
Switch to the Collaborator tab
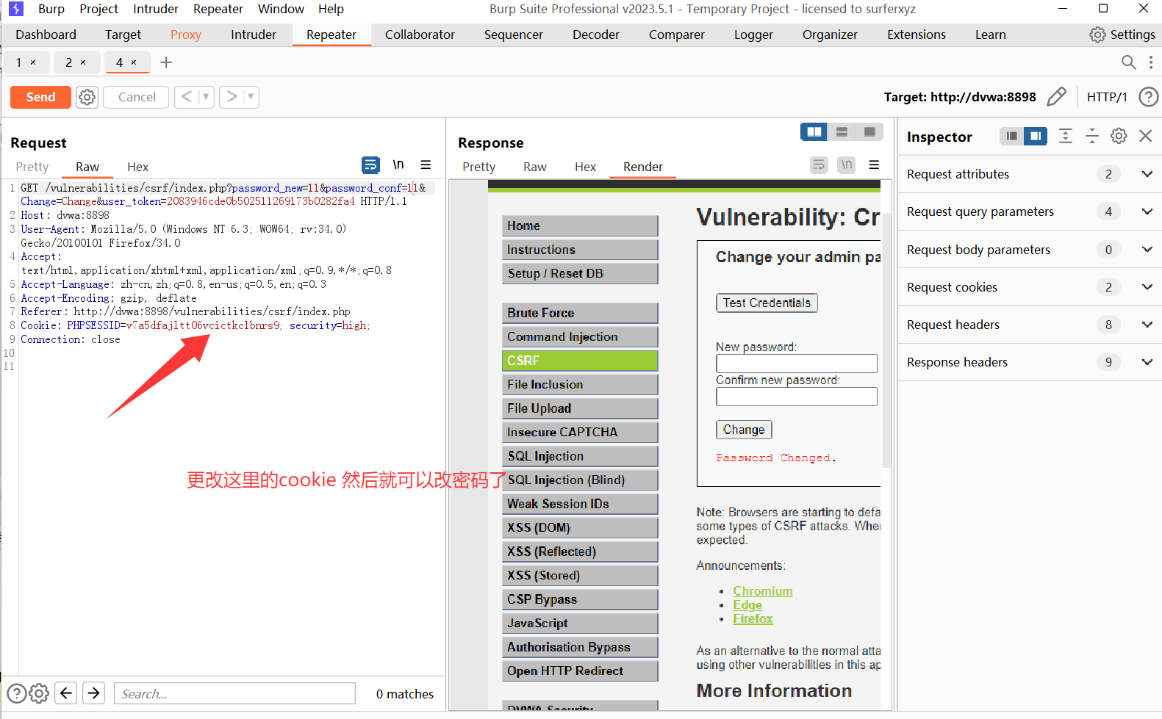coord(420,35)
